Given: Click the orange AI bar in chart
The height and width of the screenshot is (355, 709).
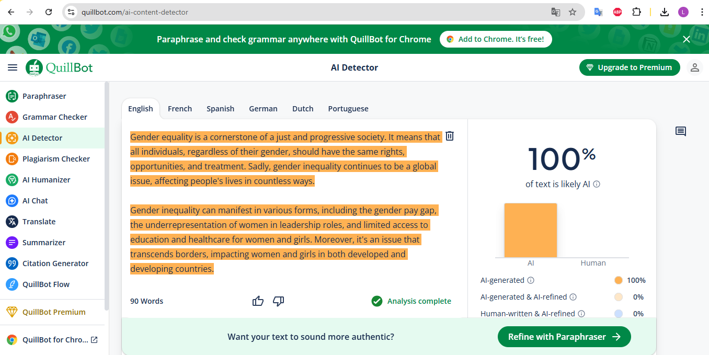Looking at the screenshot, I should tap(531, 230).
